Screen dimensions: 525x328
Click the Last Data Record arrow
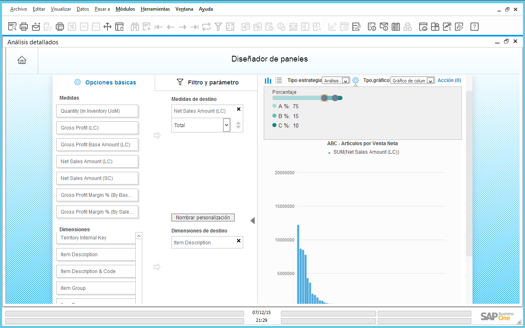coord(194,27)
